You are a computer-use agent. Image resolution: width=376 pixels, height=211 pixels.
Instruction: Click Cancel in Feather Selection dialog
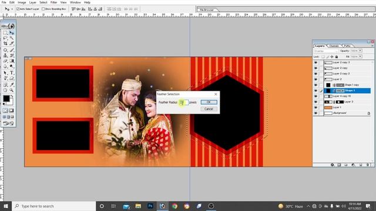(209, 109)
